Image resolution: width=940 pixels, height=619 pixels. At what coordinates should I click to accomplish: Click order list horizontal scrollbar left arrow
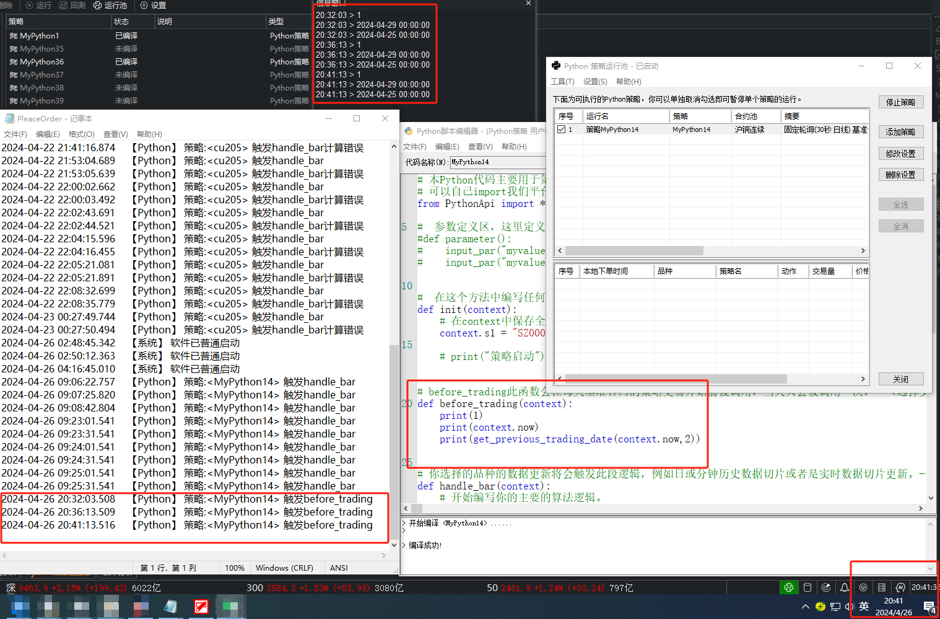(x=560, y=379)
